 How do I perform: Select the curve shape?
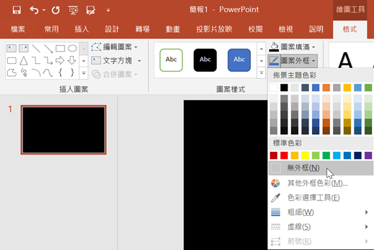point(48,73)
